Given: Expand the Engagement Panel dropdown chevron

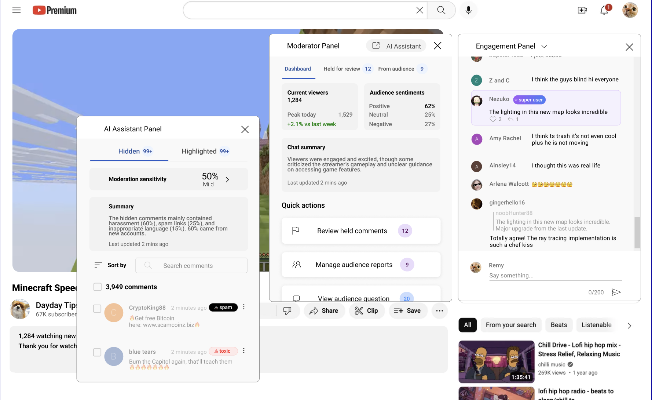Looking at the screenshot, I should [544, 47].
